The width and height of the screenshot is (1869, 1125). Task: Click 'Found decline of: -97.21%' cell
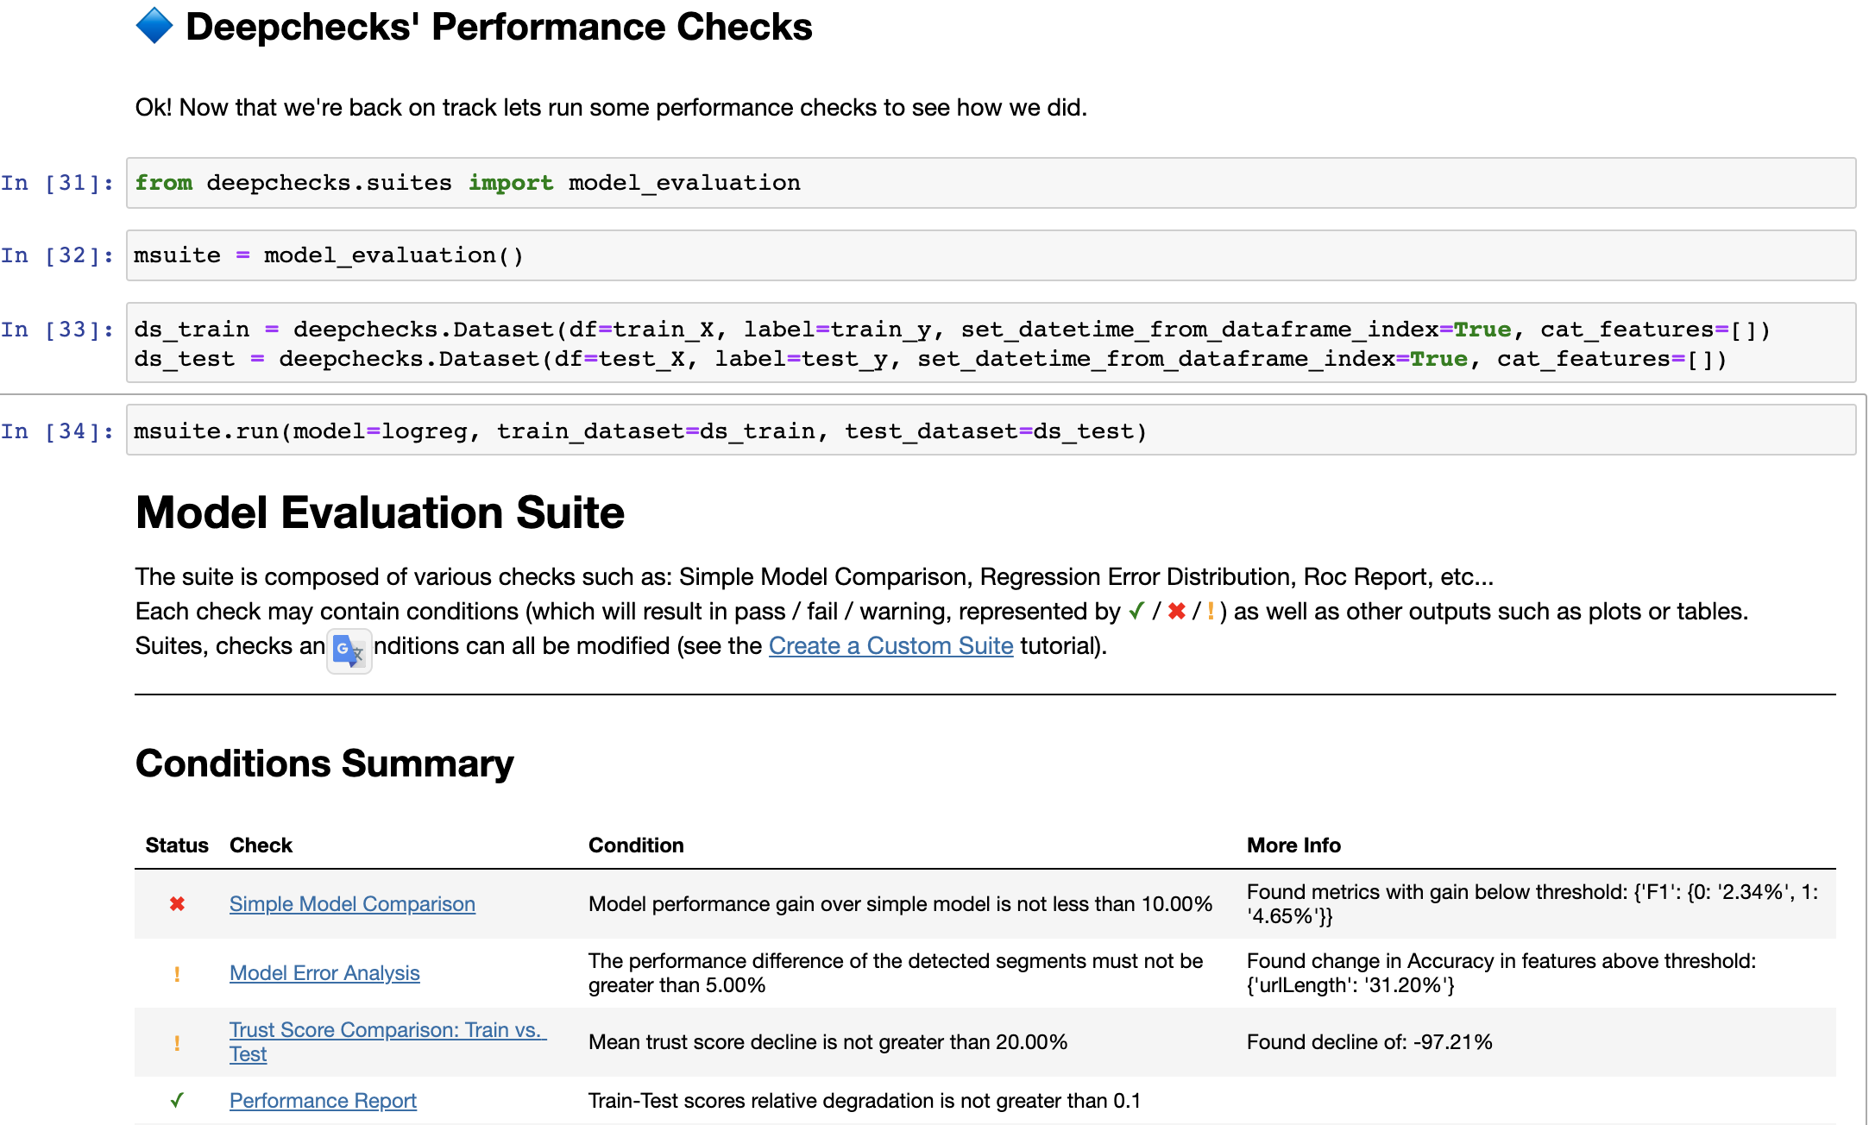(x=1369, y=1042)
